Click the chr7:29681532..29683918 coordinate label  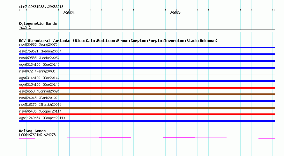click(x=41, y=7)
